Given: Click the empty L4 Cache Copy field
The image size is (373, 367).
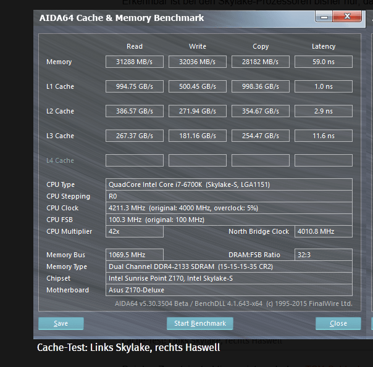Looking at the screenshot, I should click(261, 160).
